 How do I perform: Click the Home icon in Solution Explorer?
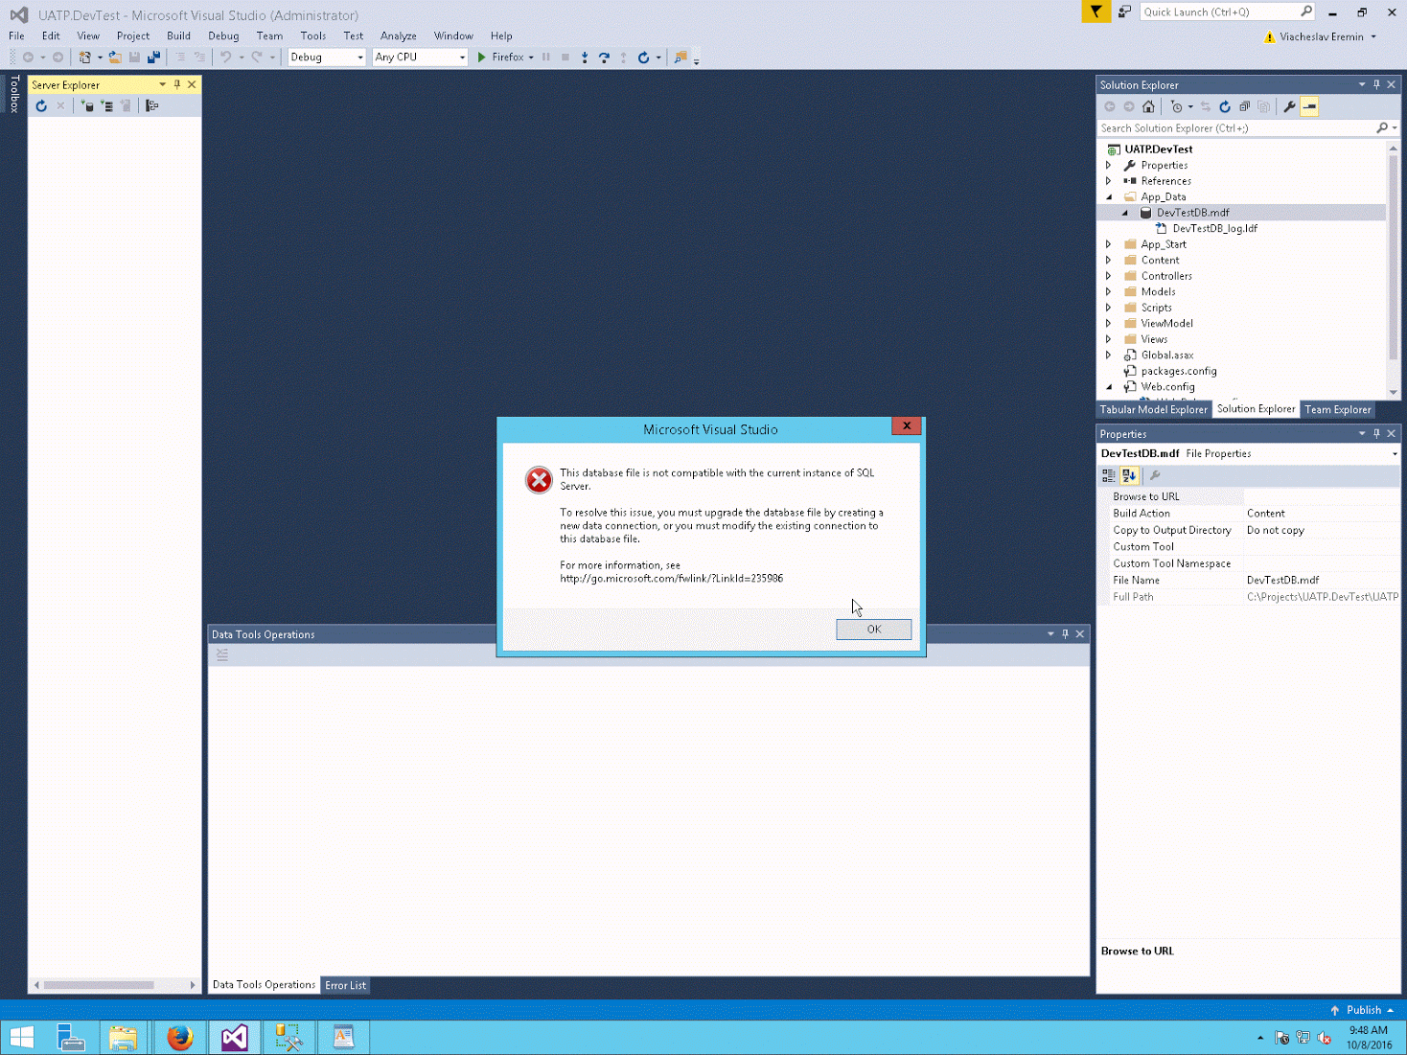point(1148,107)
